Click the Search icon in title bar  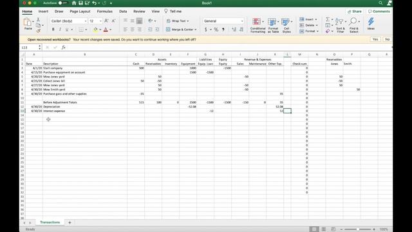380,3
